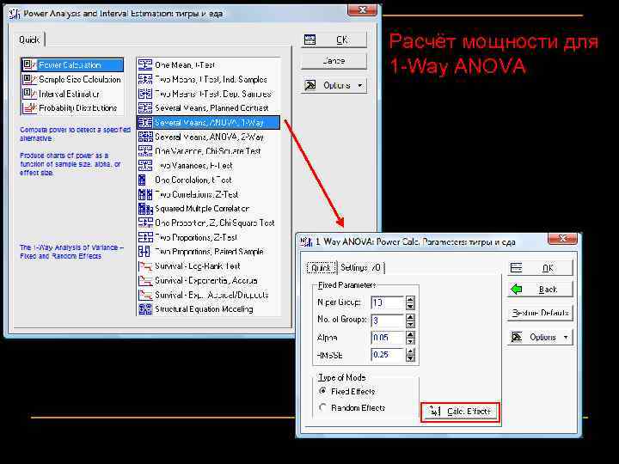Click Squared Multiple Correlation icon
Viewport: 619px width, 464px height.
[x=145, y=208]
